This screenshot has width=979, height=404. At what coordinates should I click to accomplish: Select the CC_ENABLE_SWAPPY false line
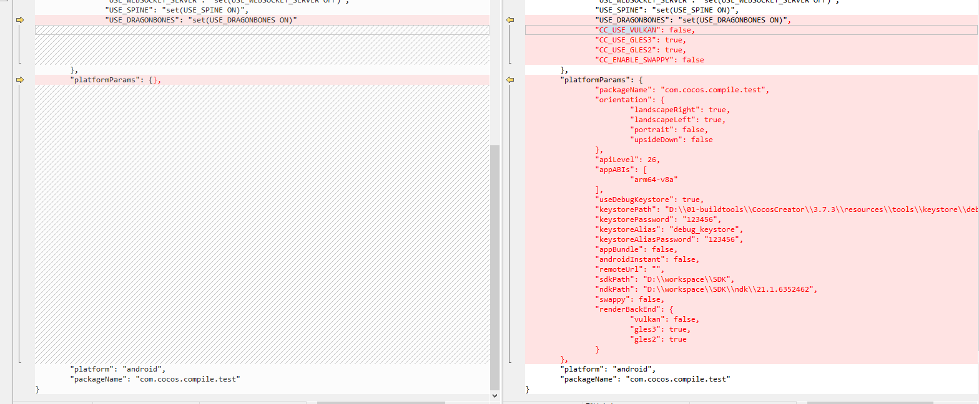[650, 60]
